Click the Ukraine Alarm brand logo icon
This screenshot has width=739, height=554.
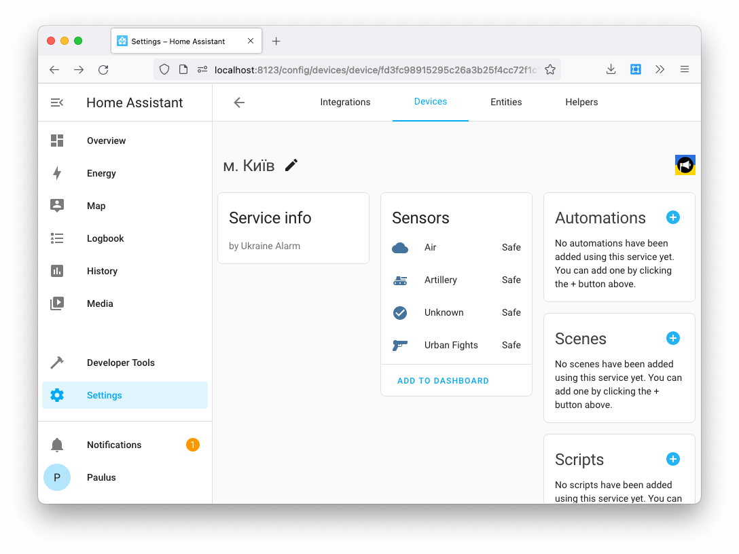pos(685,164)
